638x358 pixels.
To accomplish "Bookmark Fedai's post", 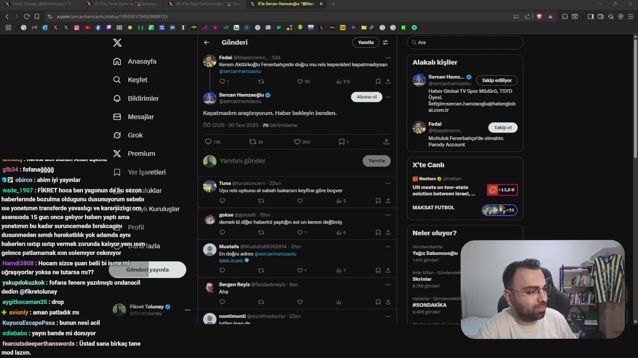I will pyautogui.click(x=378, y=81).
